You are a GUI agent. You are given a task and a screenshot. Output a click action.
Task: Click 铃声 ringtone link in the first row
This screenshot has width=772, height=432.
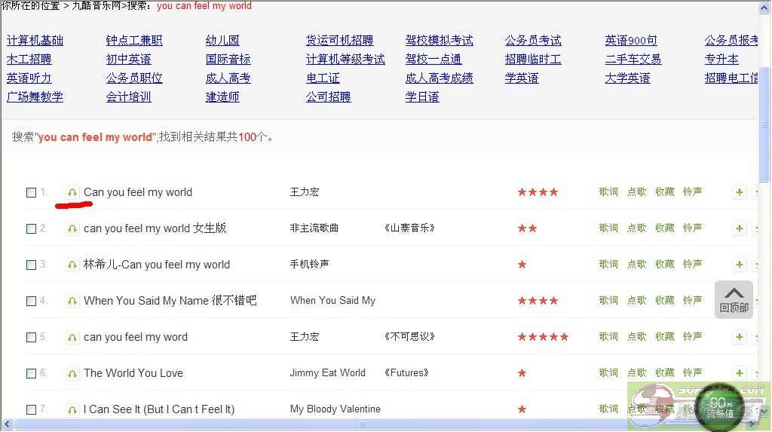pos(692,192)
